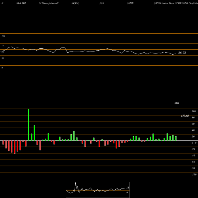198x198 pixels.
Task: Click the RSI axis label 100
Action: [3, 36]
